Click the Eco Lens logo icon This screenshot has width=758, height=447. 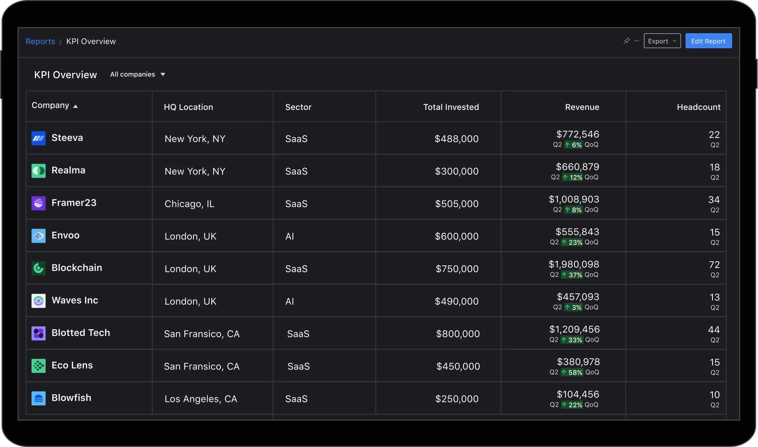pyautogui.click(x=38, y=366)
